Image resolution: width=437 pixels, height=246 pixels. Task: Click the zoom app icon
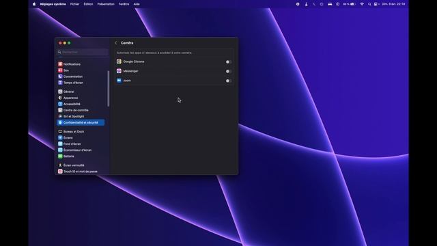(119, 81)
